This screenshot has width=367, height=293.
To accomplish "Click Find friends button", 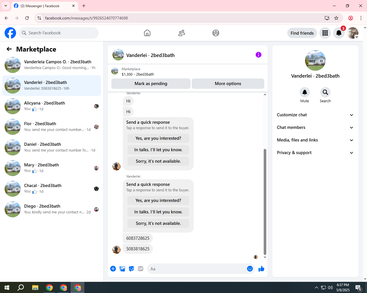I will (x=302, y=33).
